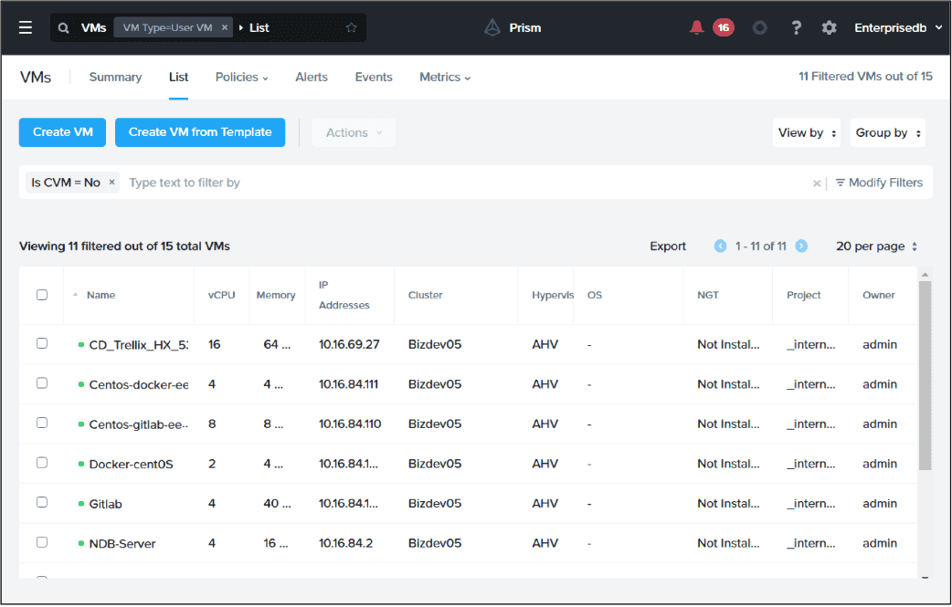Click the Create VM button

pos(62,132)
